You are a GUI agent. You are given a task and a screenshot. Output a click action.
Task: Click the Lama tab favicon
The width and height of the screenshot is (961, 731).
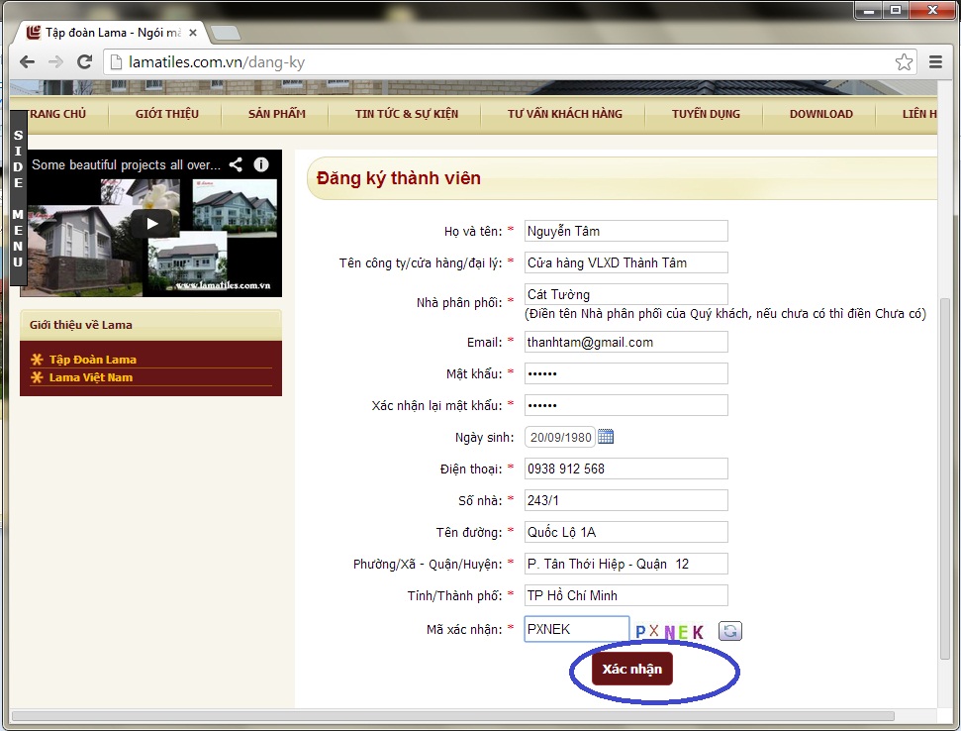[x=34, y=33]
